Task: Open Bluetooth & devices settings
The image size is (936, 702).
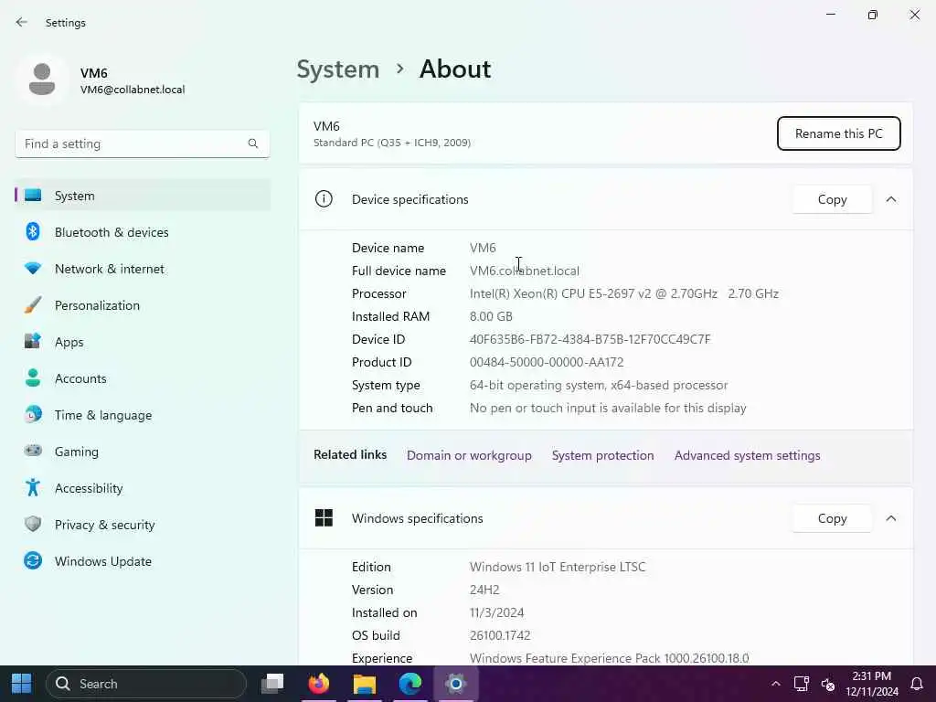Action: [142, 232]
